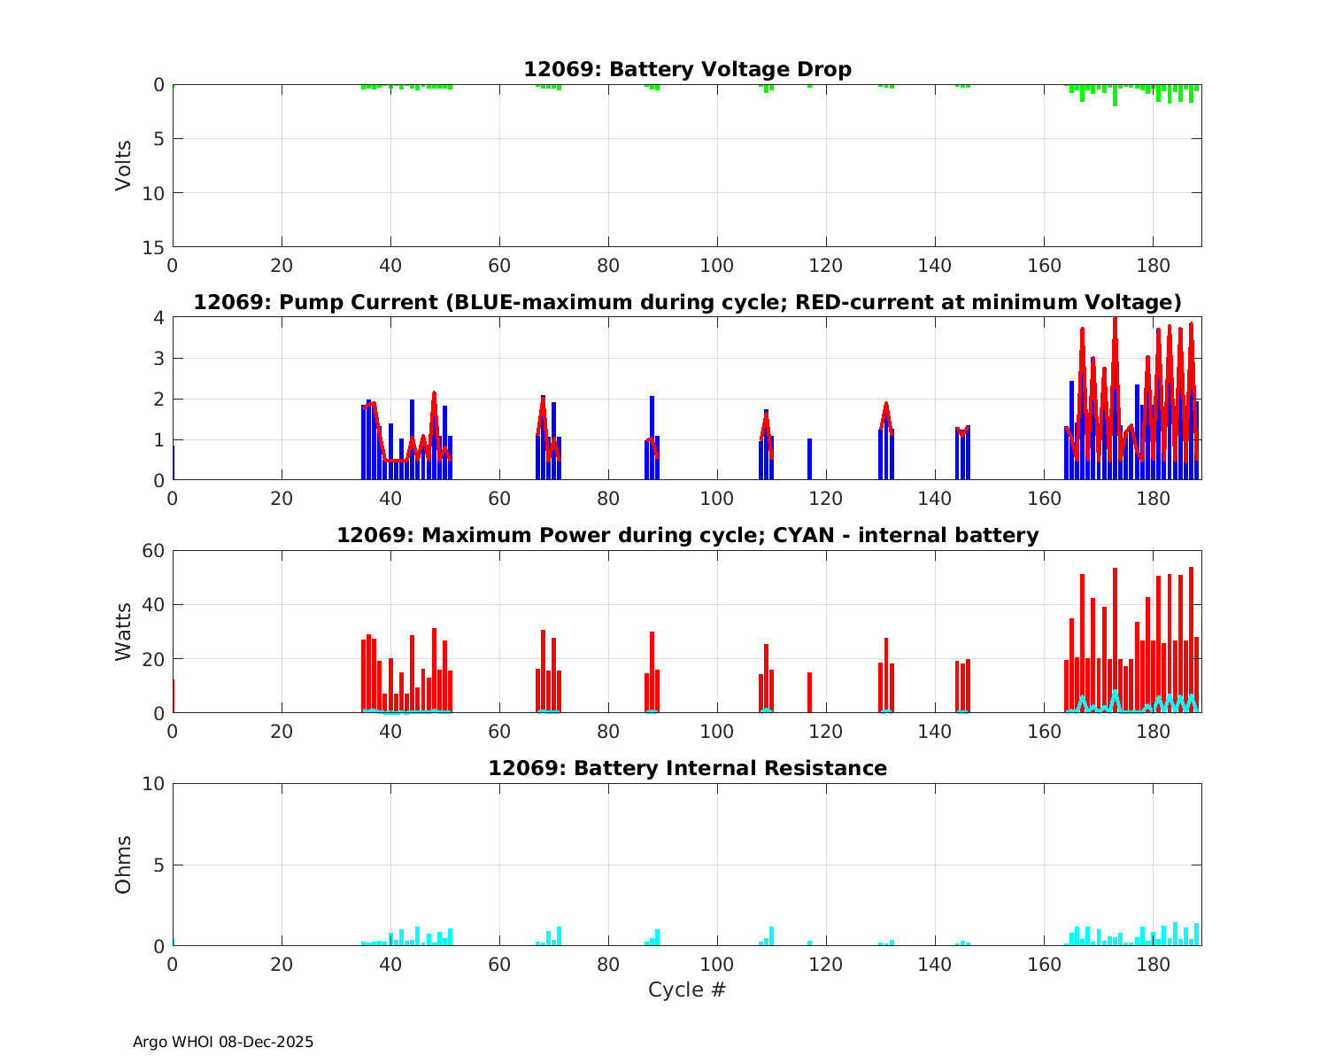This screenshot has width=1328, height=1063.
Task: Click the lone cyan resistance bar at cycle 117
Action: 809,943
